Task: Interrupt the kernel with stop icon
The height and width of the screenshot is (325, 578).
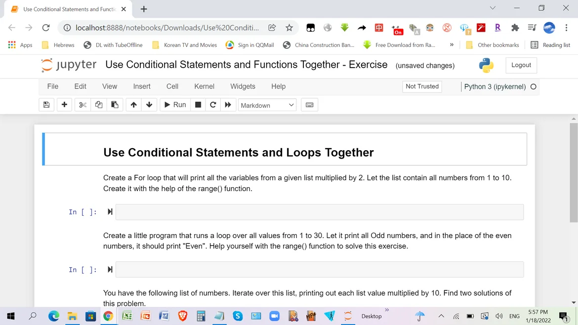Action: (198, 105)
